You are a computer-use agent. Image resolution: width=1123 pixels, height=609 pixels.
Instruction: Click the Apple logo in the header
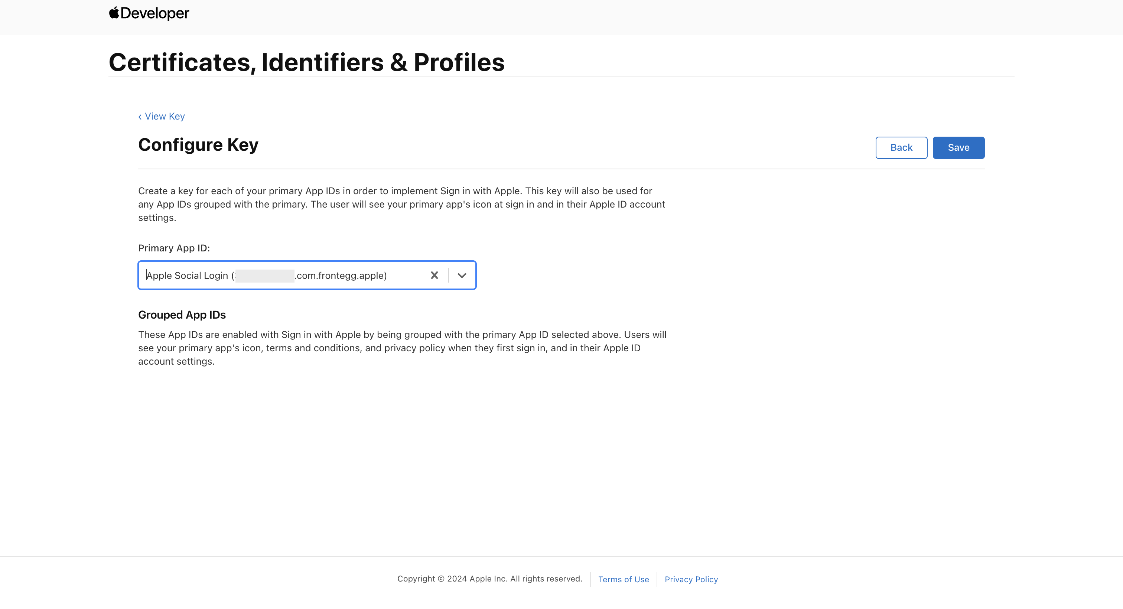[x=114, y=13]
